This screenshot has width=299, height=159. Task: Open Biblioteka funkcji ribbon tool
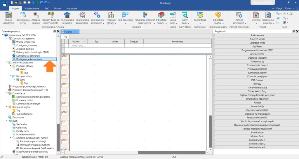pos(161,18)
